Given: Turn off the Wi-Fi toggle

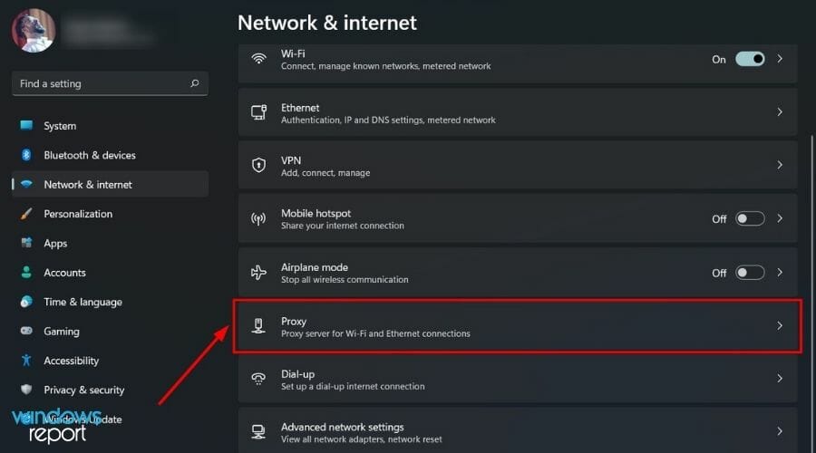Looking at the screenshot, I should point(750,59).
